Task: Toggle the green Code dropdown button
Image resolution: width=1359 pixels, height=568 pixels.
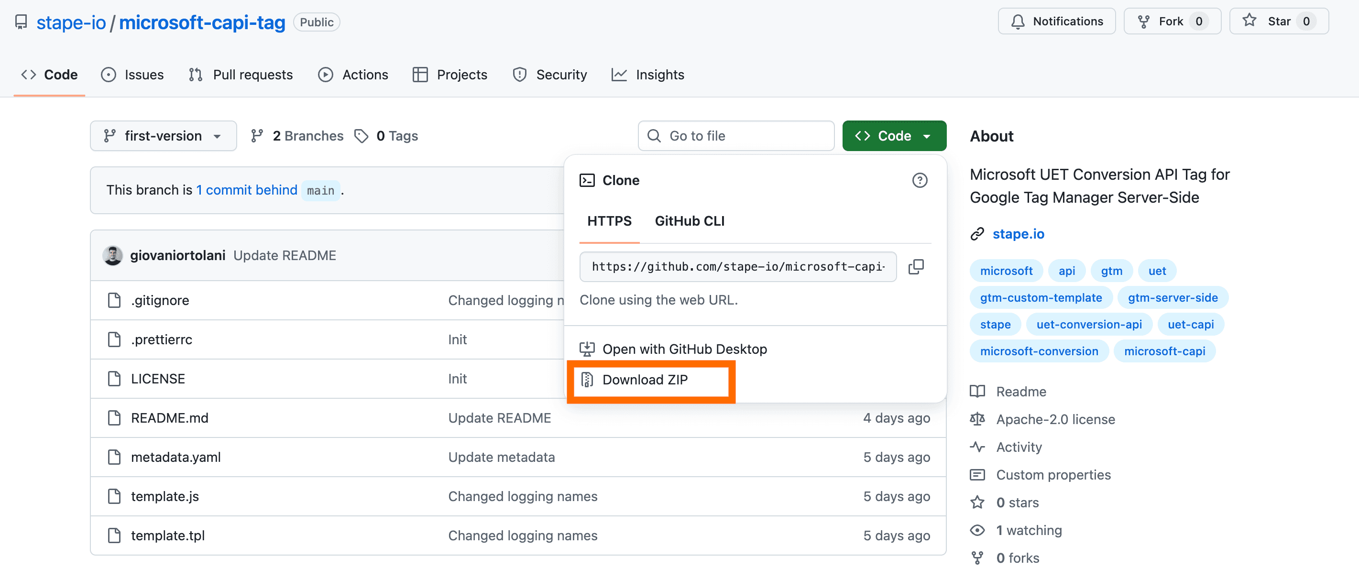Action: point(894,136)
